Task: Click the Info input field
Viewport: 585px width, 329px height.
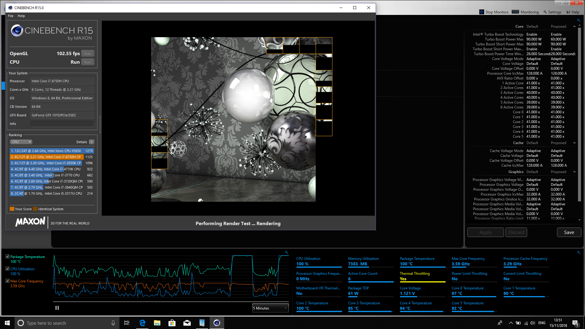Action: click(62, 124)
